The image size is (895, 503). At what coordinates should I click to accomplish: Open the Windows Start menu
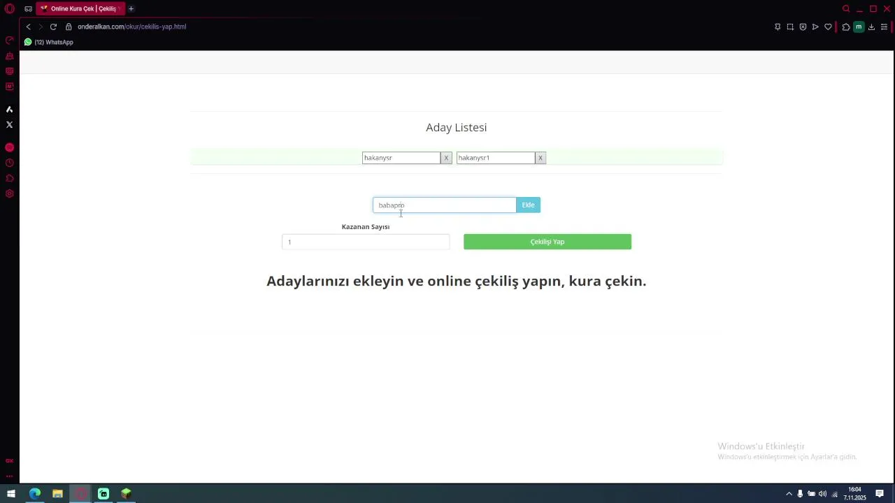[x=11, y=493]
